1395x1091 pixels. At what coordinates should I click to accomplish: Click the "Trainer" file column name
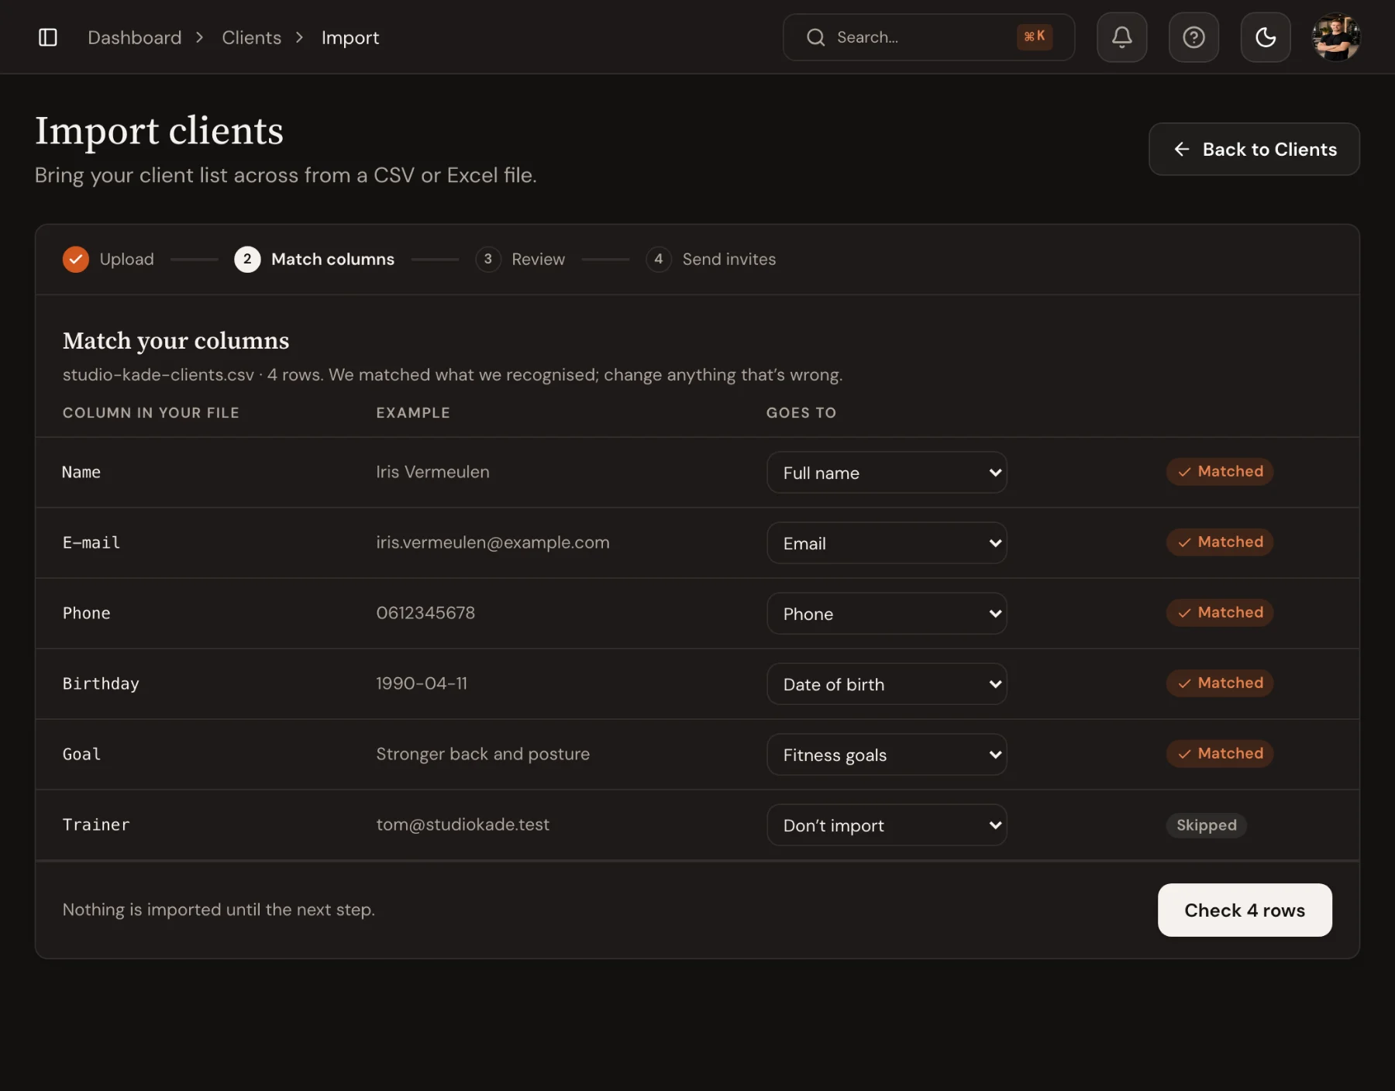96,824
